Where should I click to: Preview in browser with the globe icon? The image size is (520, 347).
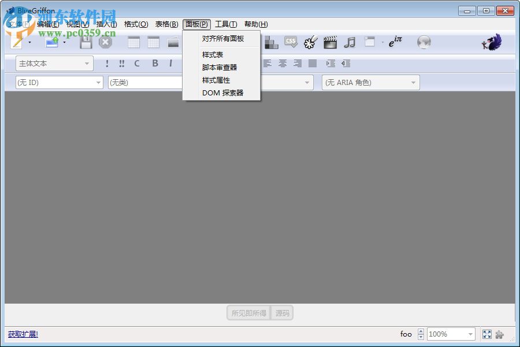[424, 42]
